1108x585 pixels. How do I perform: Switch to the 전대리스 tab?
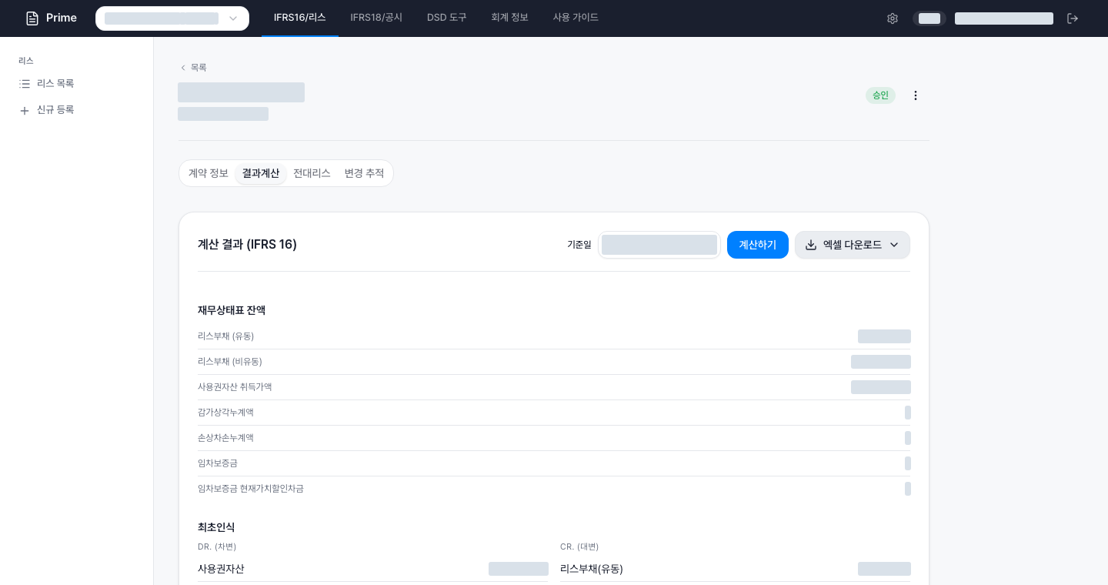pyautogui.click(x=312, y=173)
